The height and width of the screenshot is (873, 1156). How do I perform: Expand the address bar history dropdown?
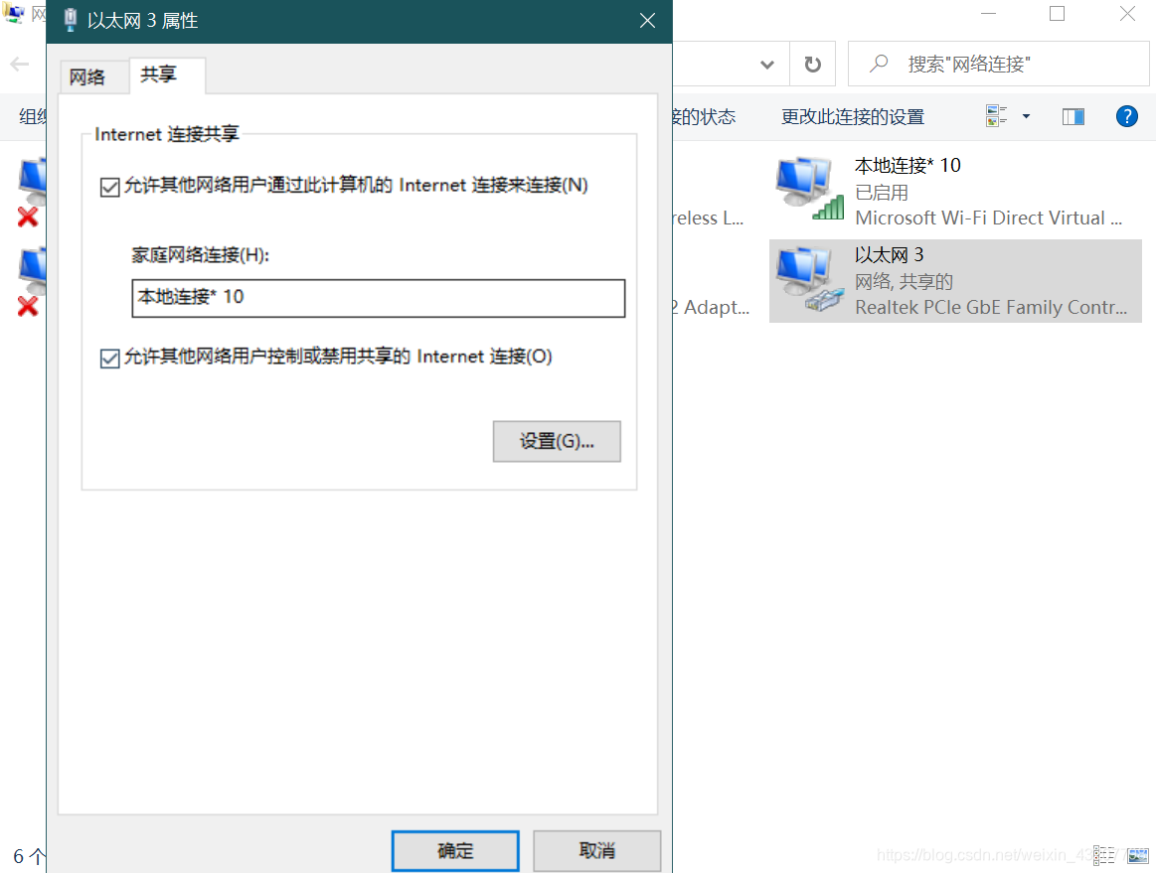click(x=766, y=65)
